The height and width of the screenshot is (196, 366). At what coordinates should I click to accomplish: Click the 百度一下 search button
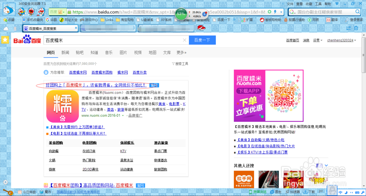202,40
